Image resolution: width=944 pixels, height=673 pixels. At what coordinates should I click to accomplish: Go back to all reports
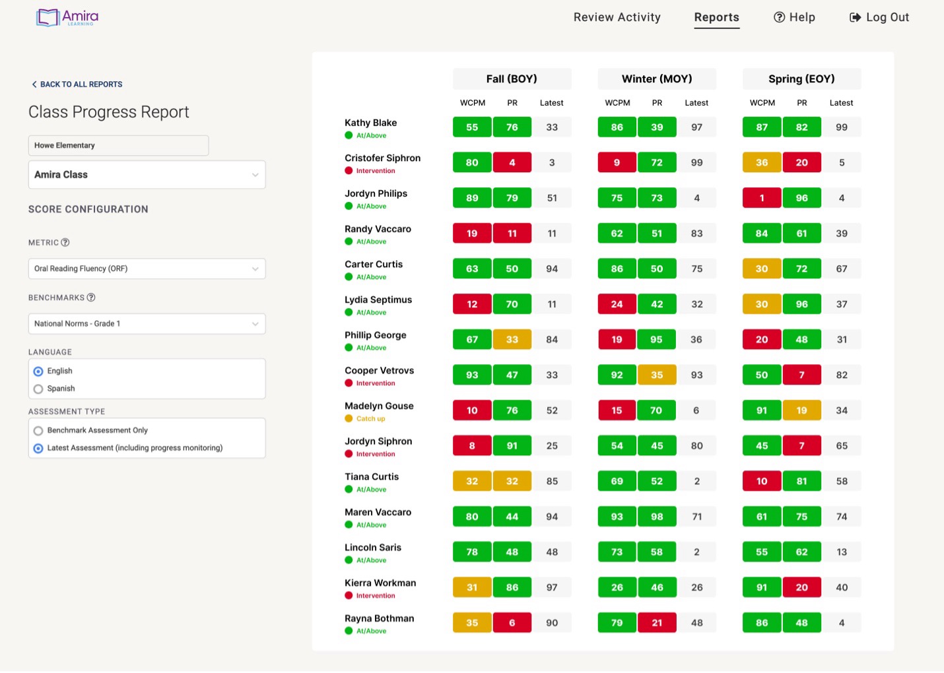pyautogui.click(x=77, y=84)
